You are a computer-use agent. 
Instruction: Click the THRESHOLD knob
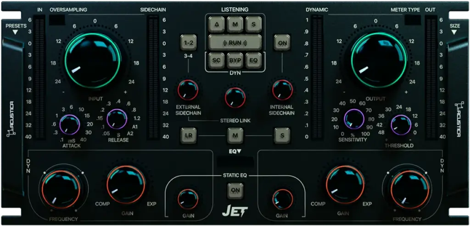coord(401,125)
